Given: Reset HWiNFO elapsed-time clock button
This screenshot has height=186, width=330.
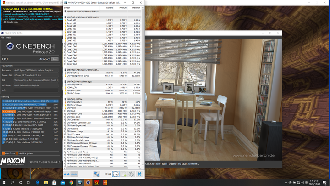Looking at the screenshot, I should point(115,174).
